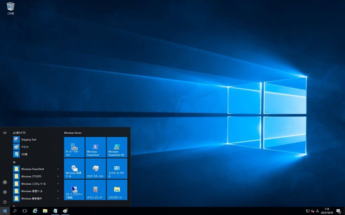Open the Windows 管理ツール tile
Image resolution: width=345 pixels, height=215 pixels.
[x=74, y=169]
